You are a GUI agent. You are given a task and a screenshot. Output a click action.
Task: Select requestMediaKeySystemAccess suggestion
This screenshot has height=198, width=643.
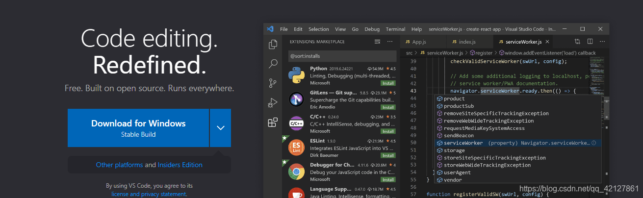point(519,128)
